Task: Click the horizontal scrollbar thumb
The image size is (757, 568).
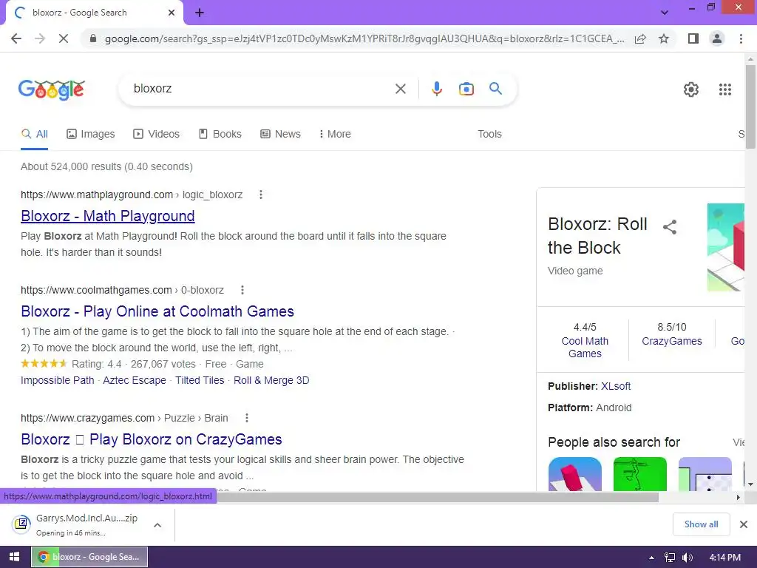Action: (x=329, y=497)
